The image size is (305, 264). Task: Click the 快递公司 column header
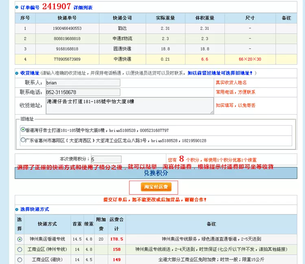click(122, 18)
